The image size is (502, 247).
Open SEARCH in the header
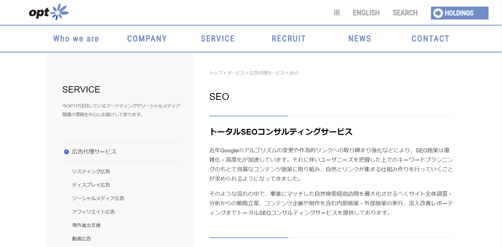(x=405, y=13)
